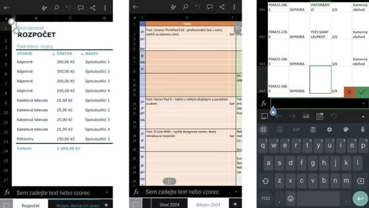Tap search magnifier in left screen toolbar
The width and height of the screenshot is (369, 208).
pyautogui.click(x=56, y=8)
